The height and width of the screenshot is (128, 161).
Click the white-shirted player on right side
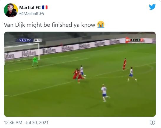pyautogui.click(x=132, y=74)
